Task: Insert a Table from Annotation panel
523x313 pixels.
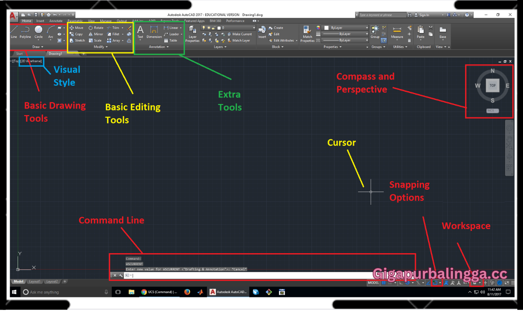Action: (170, 40)
